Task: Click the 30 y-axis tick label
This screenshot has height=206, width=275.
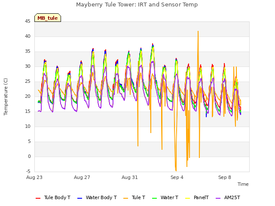Action: pos(27,67)
